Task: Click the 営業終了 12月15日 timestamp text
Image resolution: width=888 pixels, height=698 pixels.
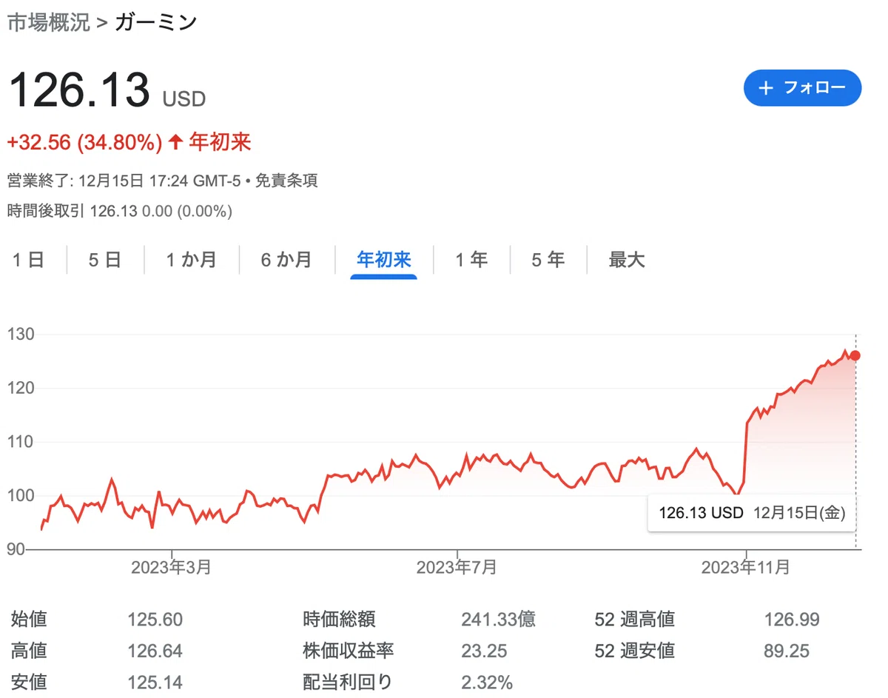Action: coord(124,181)
